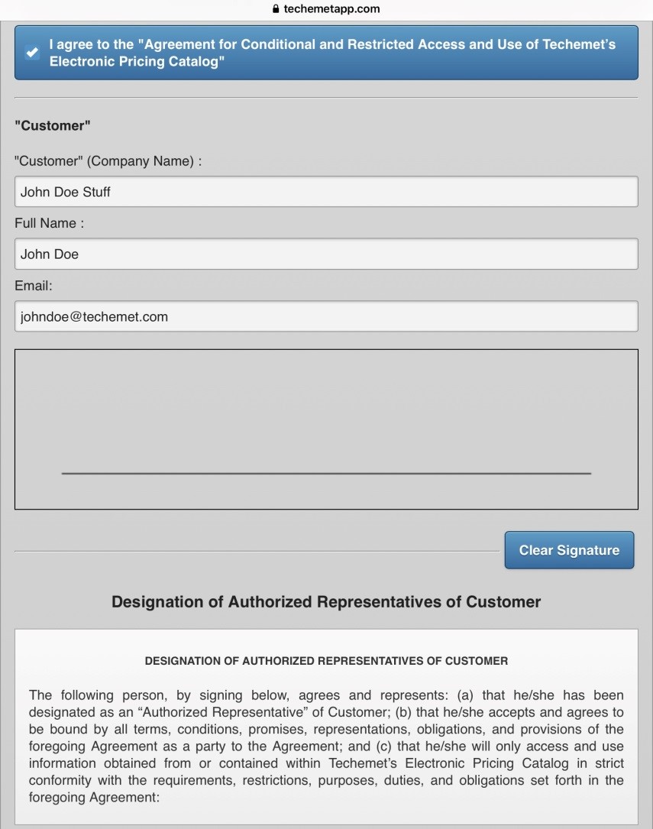
Task: Click the divider line below the agreement banner
Action: [x=326, y=98]
